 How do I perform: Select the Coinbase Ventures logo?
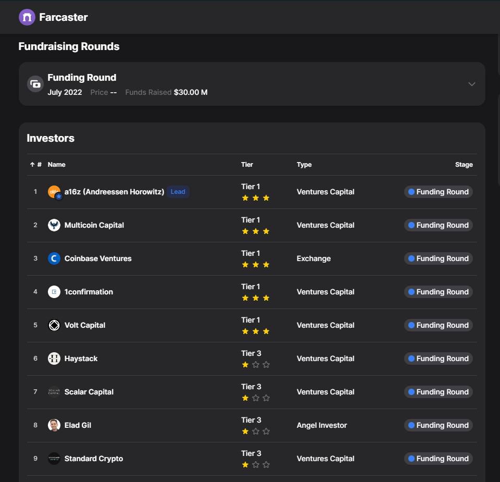54,258
